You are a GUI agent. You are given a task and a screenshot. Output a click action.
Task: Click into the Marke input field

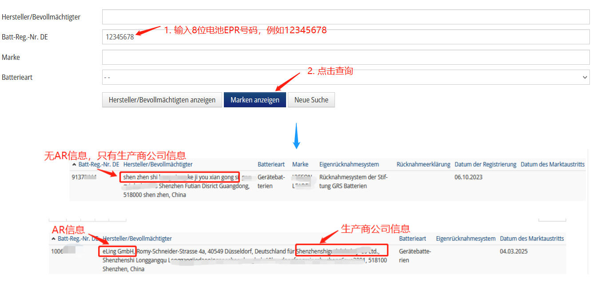346,57
